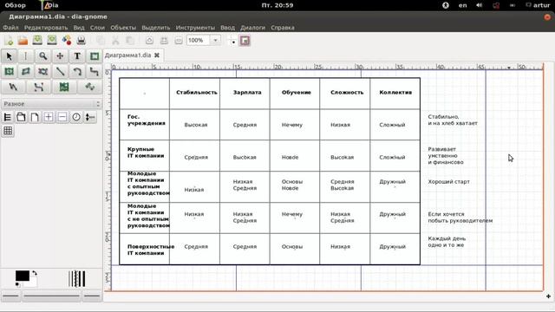Open the zoom percentage dropdown arrow

pos(215,41)
